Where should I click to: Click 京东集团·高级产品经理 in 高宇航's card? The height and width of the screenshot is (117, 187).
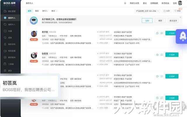point(123,32)
